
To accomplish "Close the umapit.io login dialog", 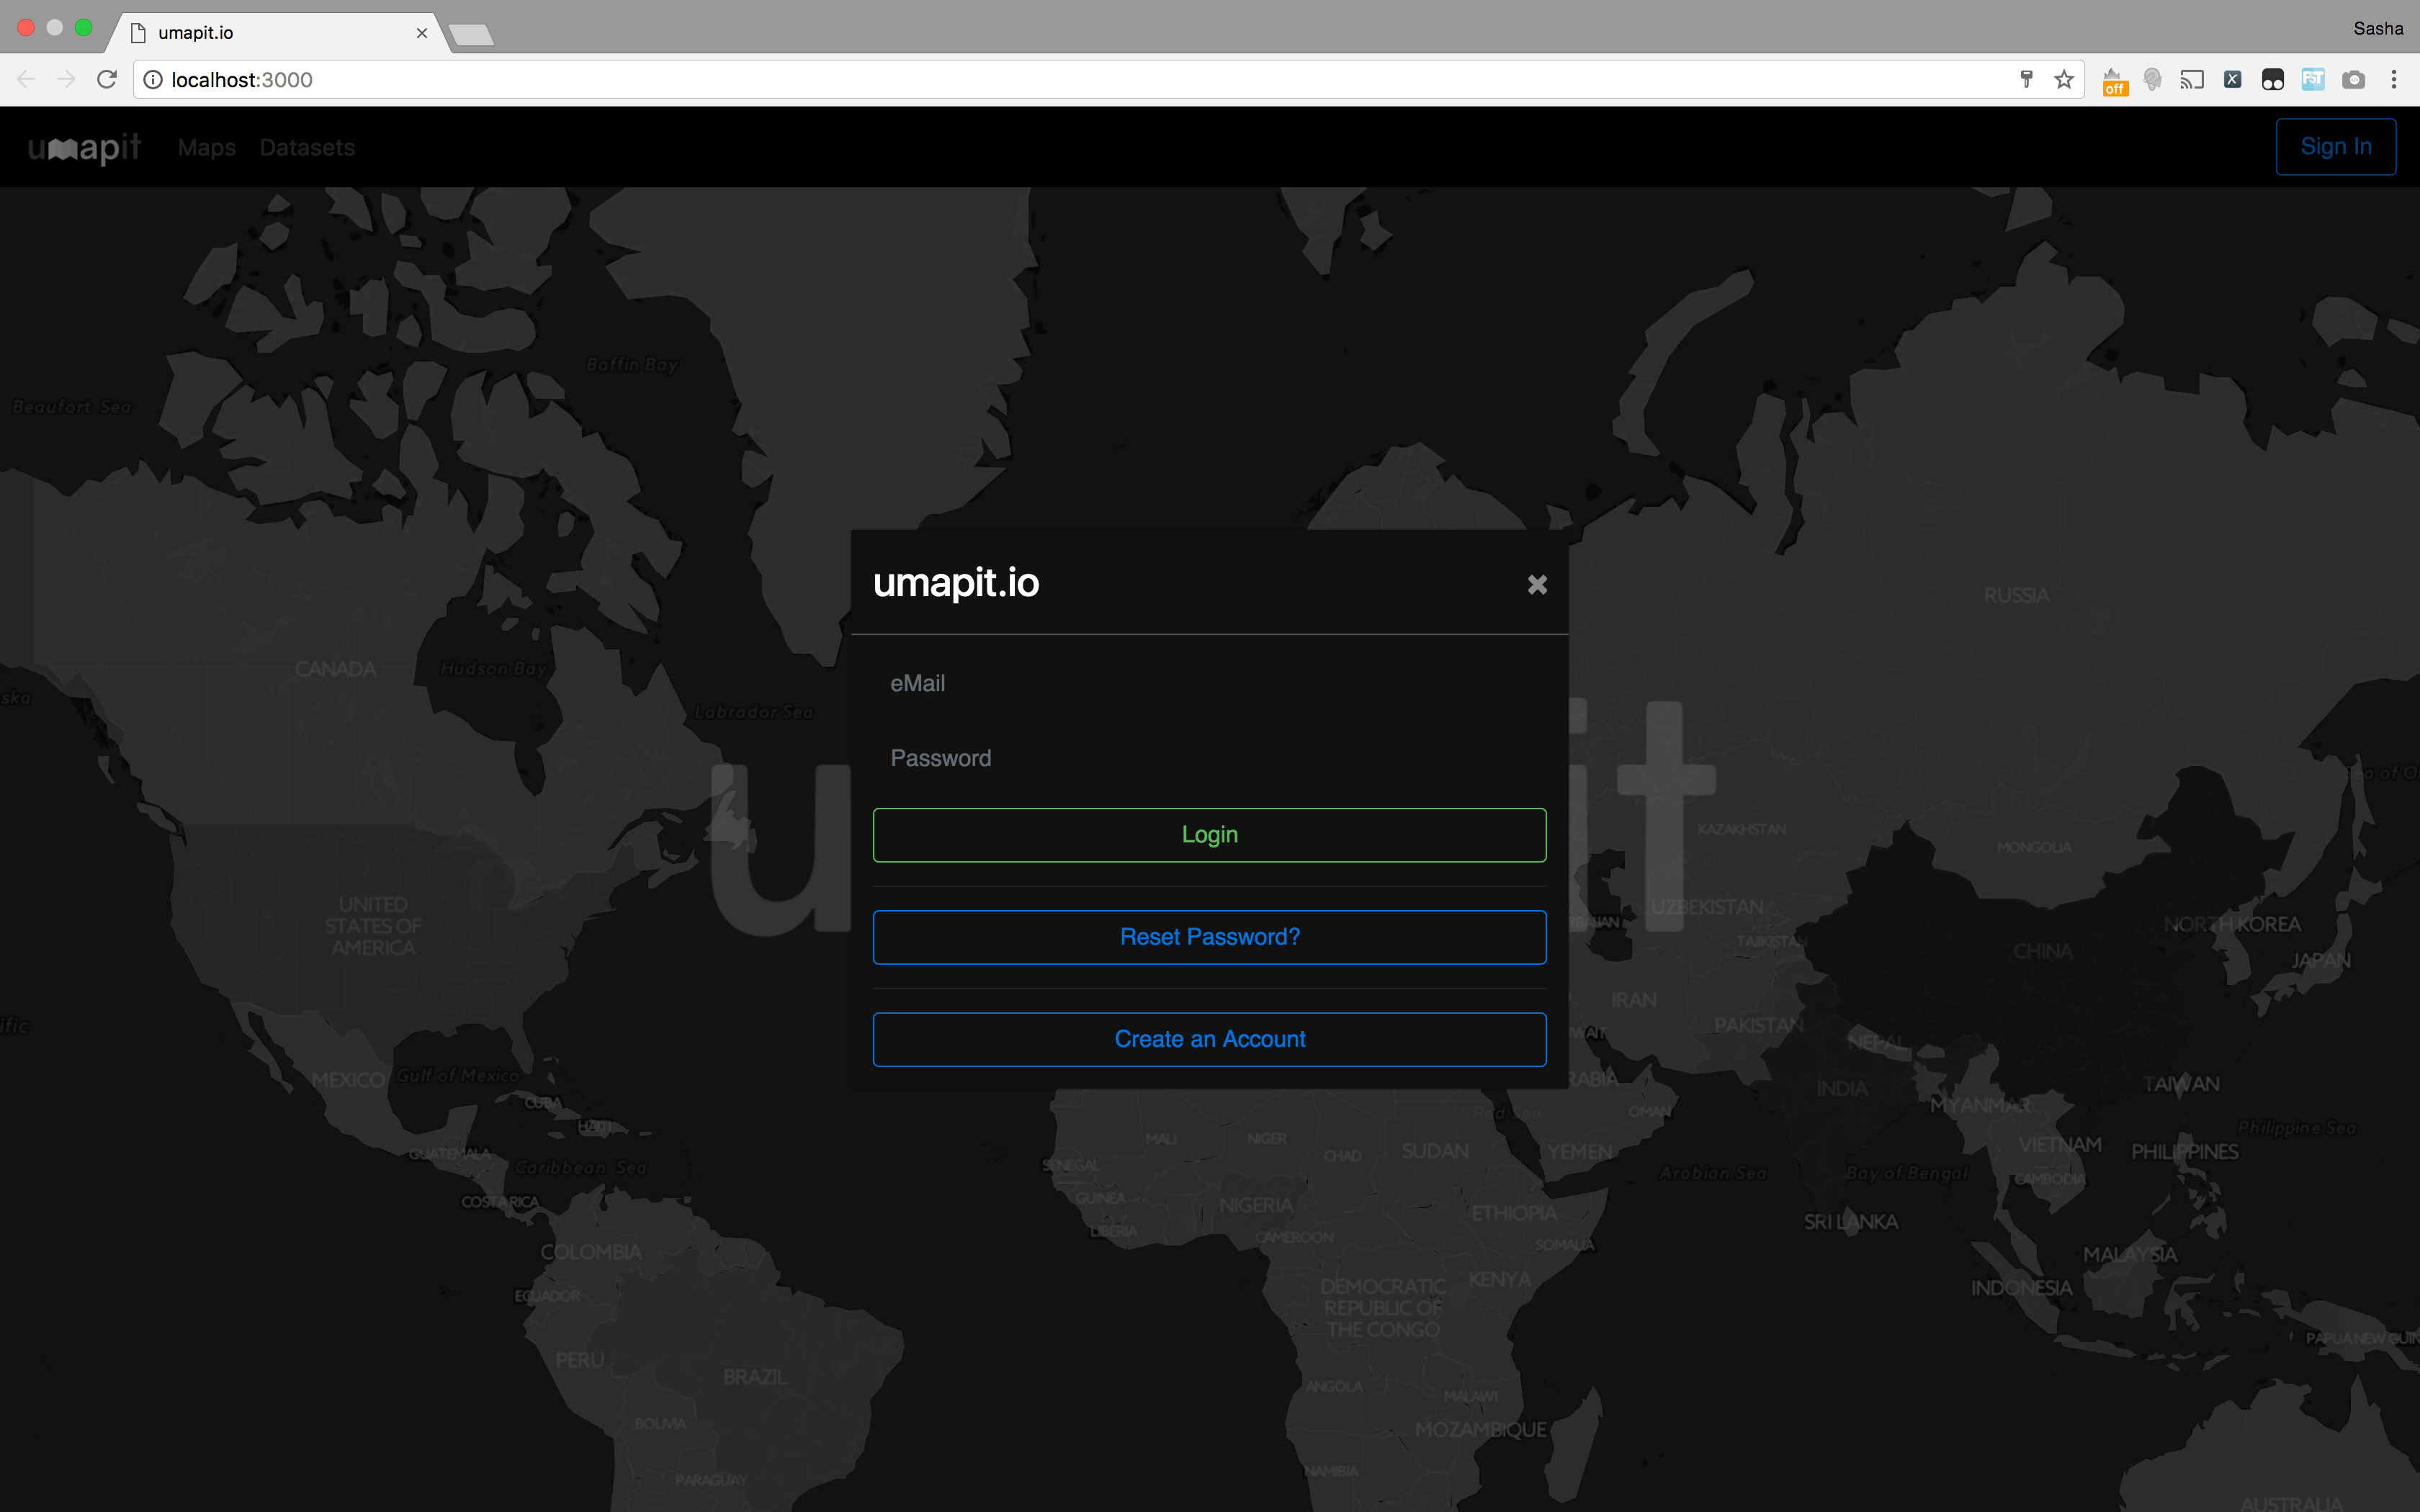I will (x=1537, y=584).
